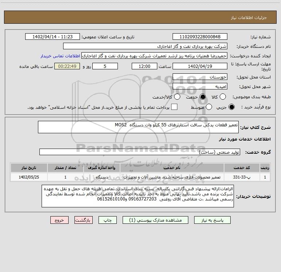Click the چاپ print button

(x=108, y=220)
